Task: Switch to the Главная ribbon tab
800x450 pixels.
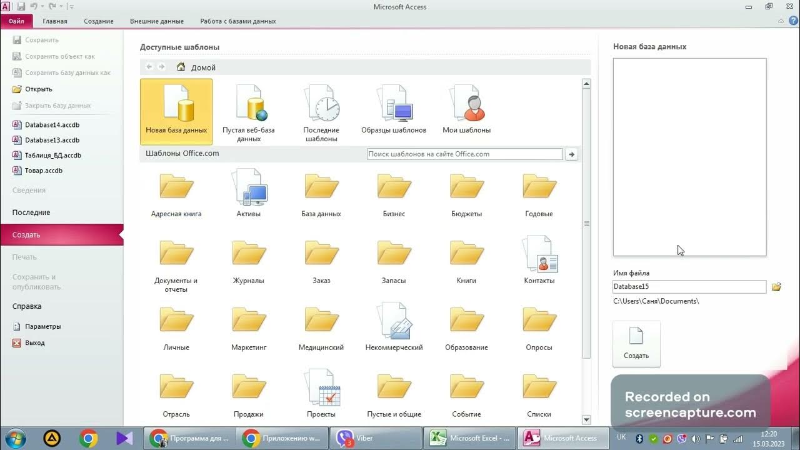Action: pos(55,21)
